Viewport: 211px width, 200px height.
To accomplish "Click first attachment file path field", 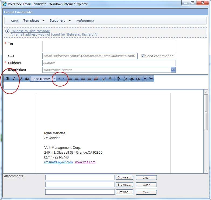I will tap(80, 177).
